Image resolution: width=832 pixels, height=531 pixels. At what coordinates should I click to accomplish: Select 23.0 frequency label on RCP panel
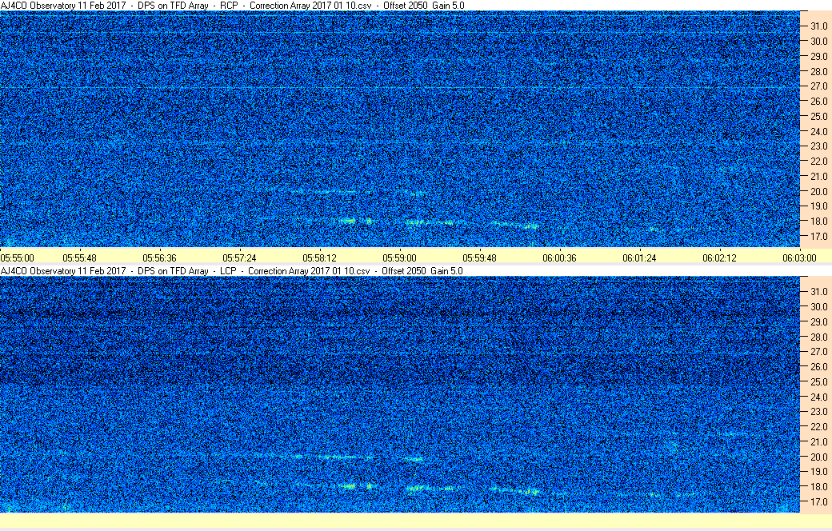click(x=818, y=146)
